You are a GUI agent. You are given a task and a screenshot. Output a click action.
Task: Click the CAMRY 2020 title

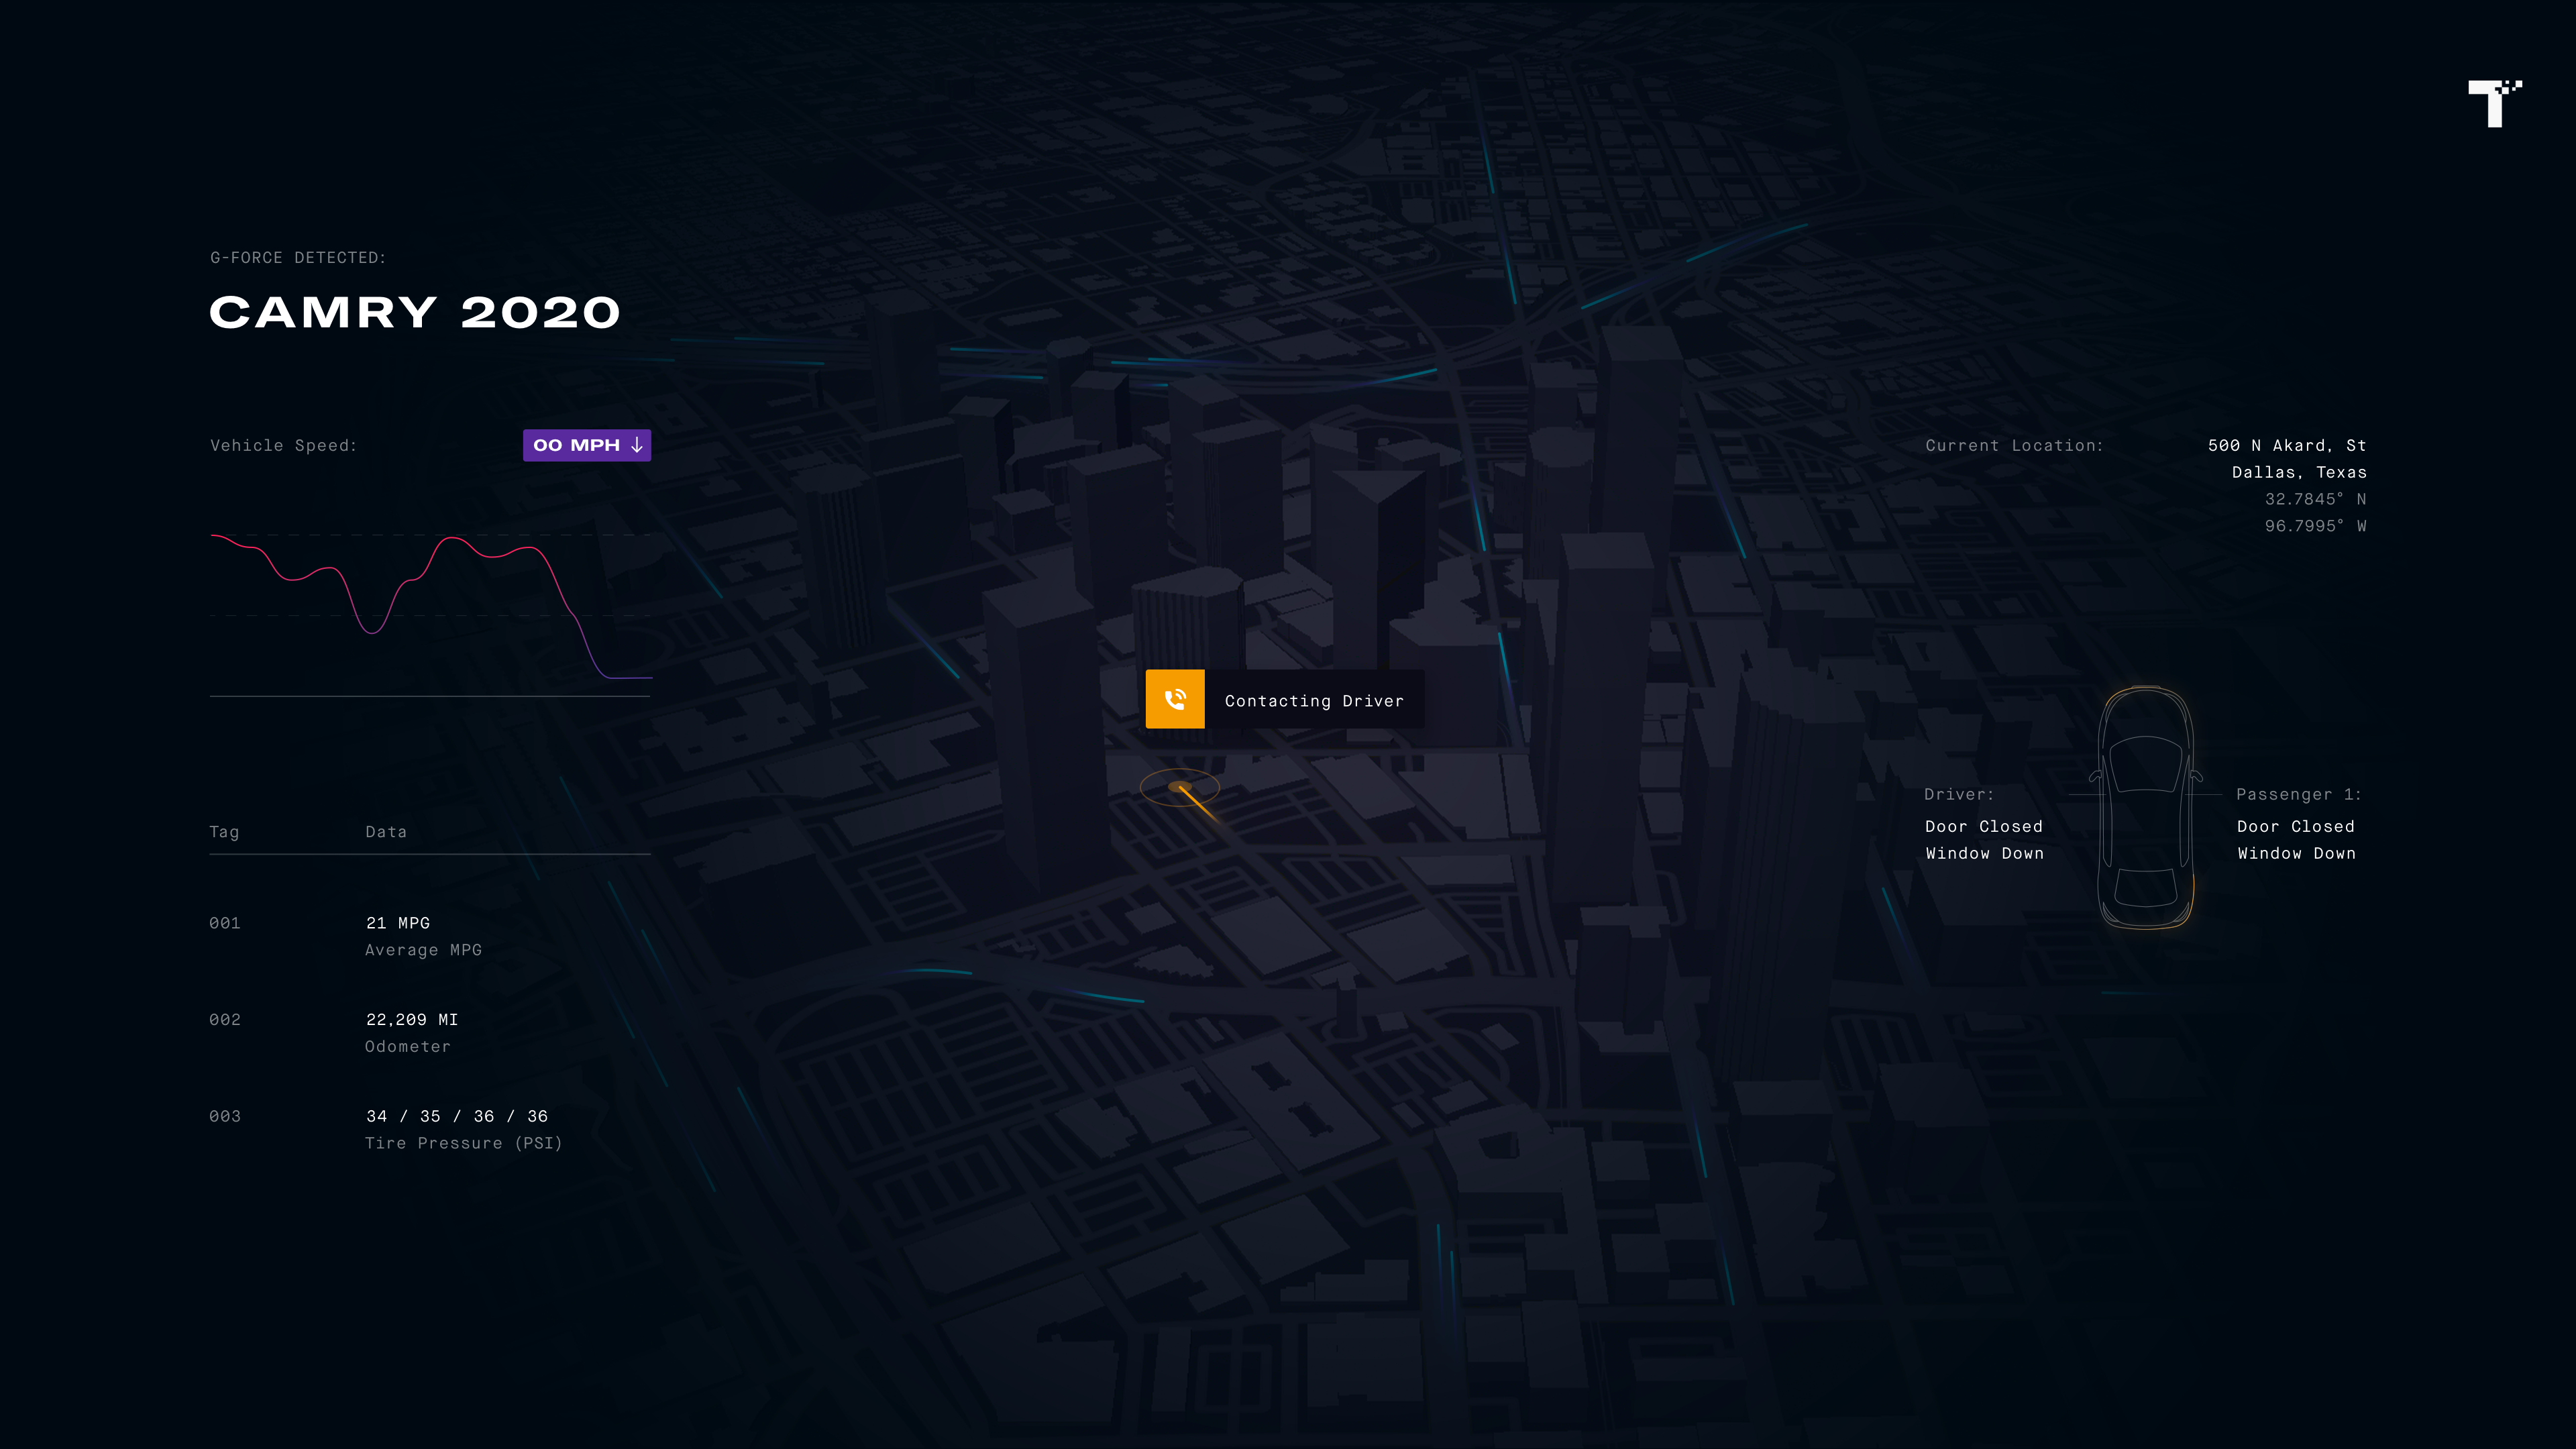click(414, 313)
